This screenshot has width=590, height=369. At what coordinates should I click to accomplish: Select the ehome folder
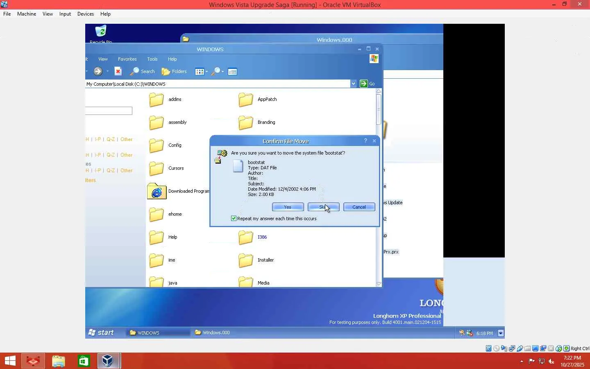tap(166, 214)
